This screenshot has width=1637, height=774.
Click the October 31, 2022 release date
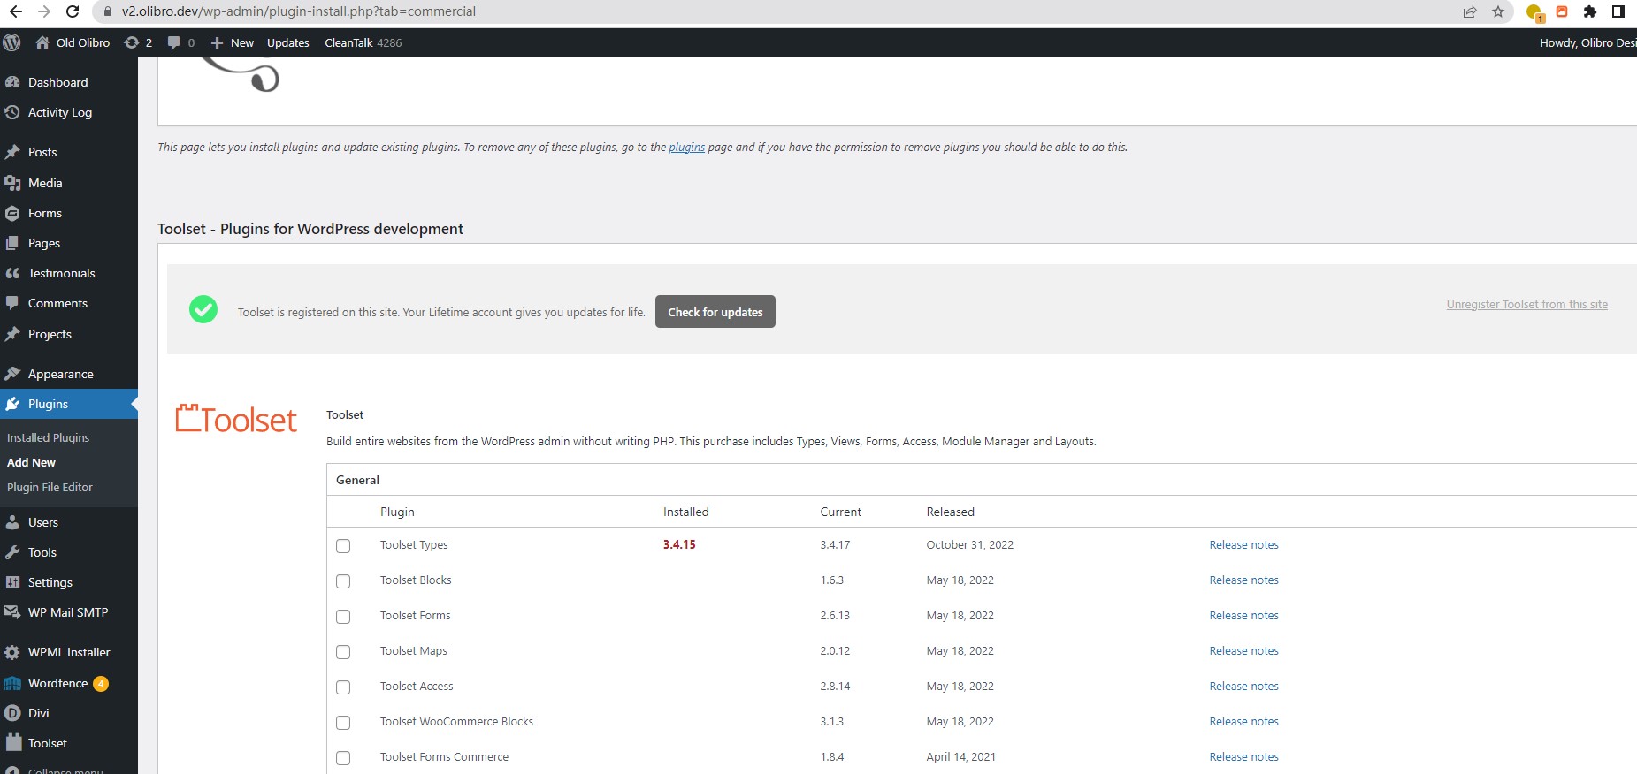click(970, 545)
